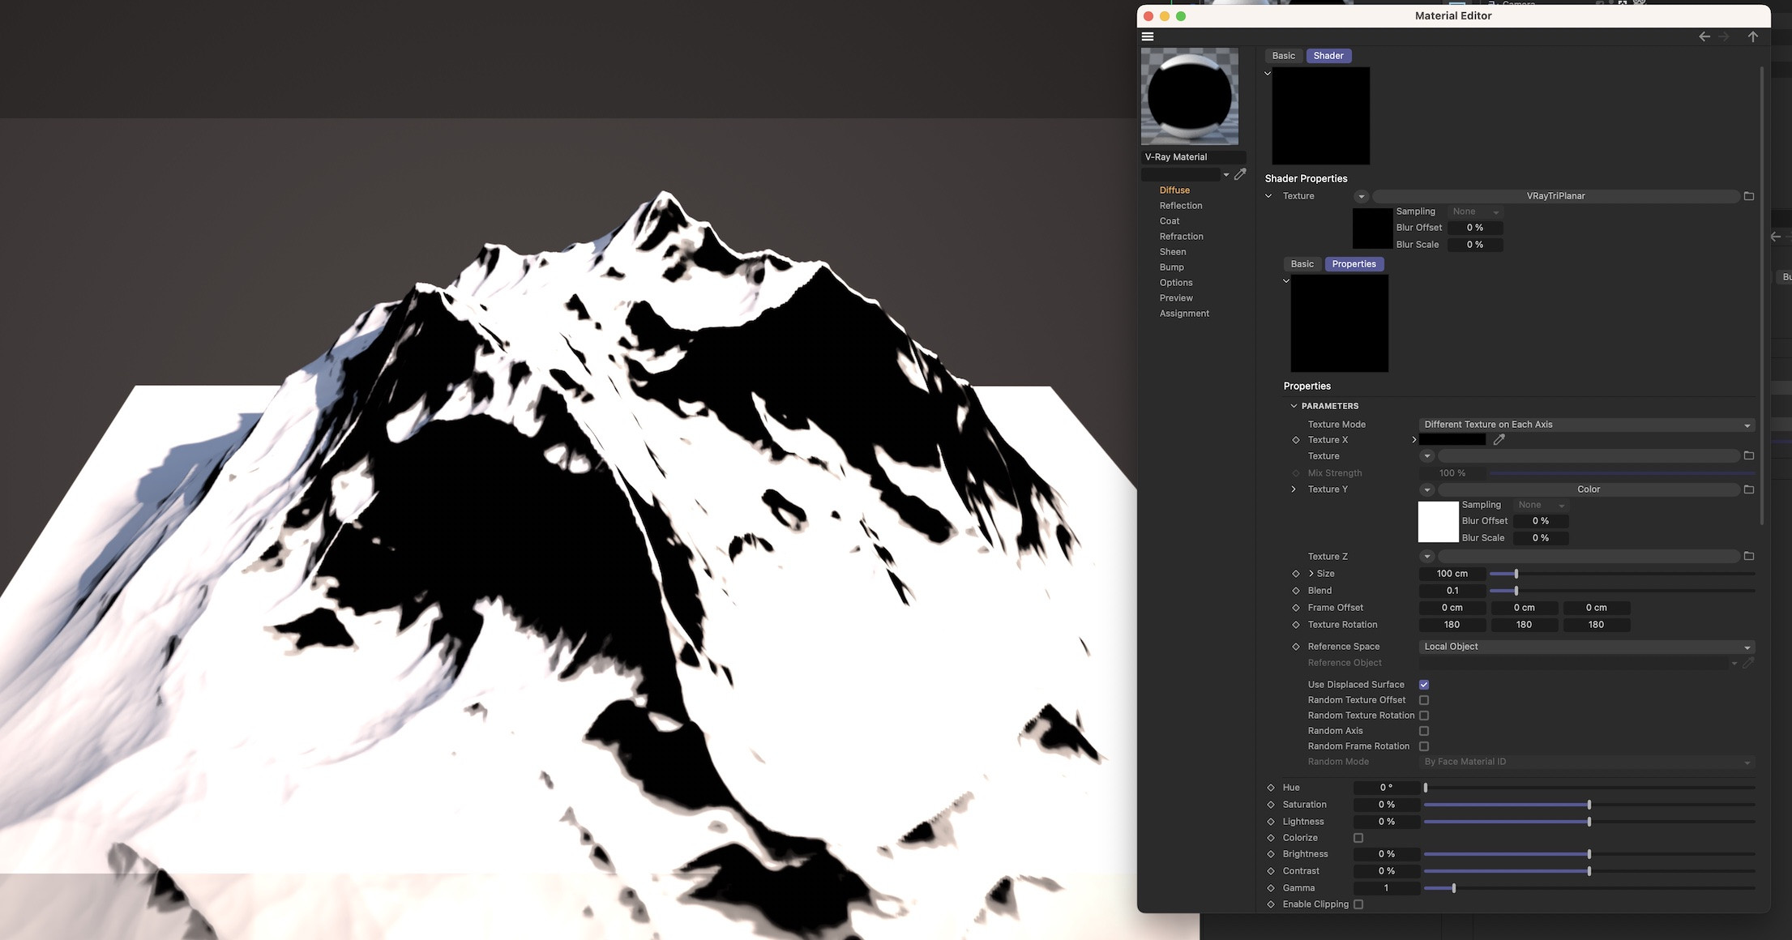Collapse the Shader Properties Texture row
The image size is (1792, 940).
click(x=1268, y=196)
